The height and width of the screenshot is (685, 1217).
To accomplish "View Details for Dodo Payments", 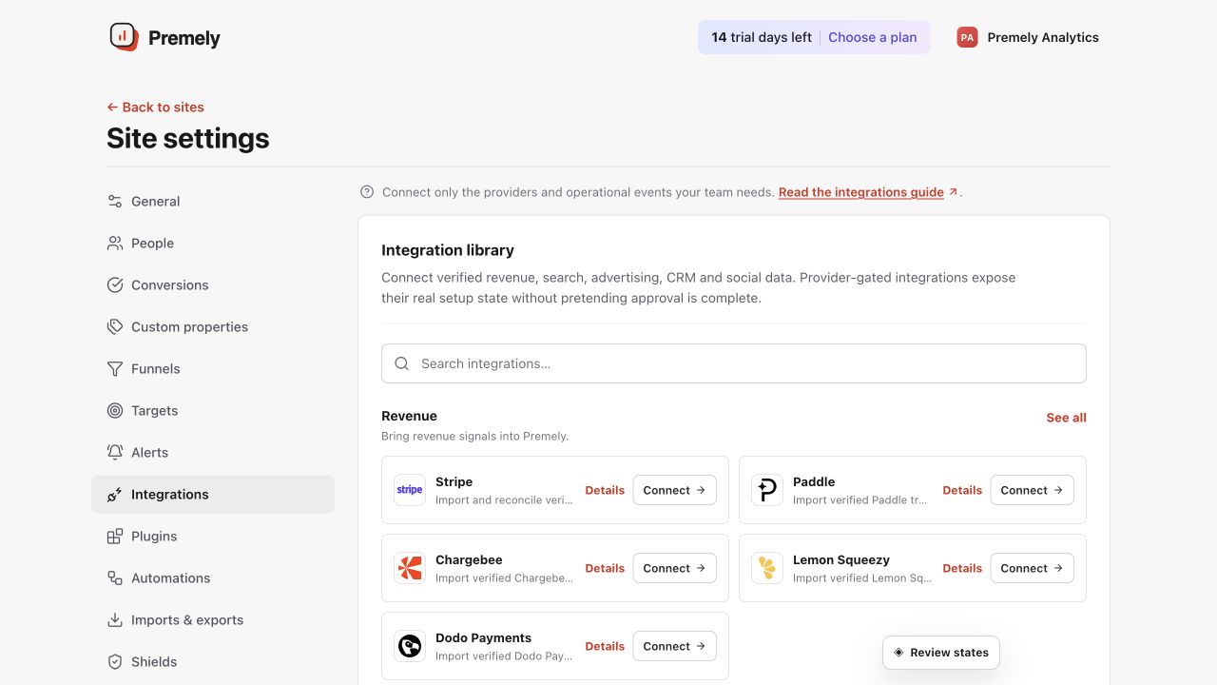I will pyautogui.click(x=605, y=646).
